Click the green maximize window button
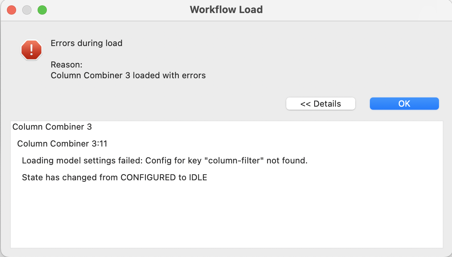452x257 pixels. click(x=42, y=10)
